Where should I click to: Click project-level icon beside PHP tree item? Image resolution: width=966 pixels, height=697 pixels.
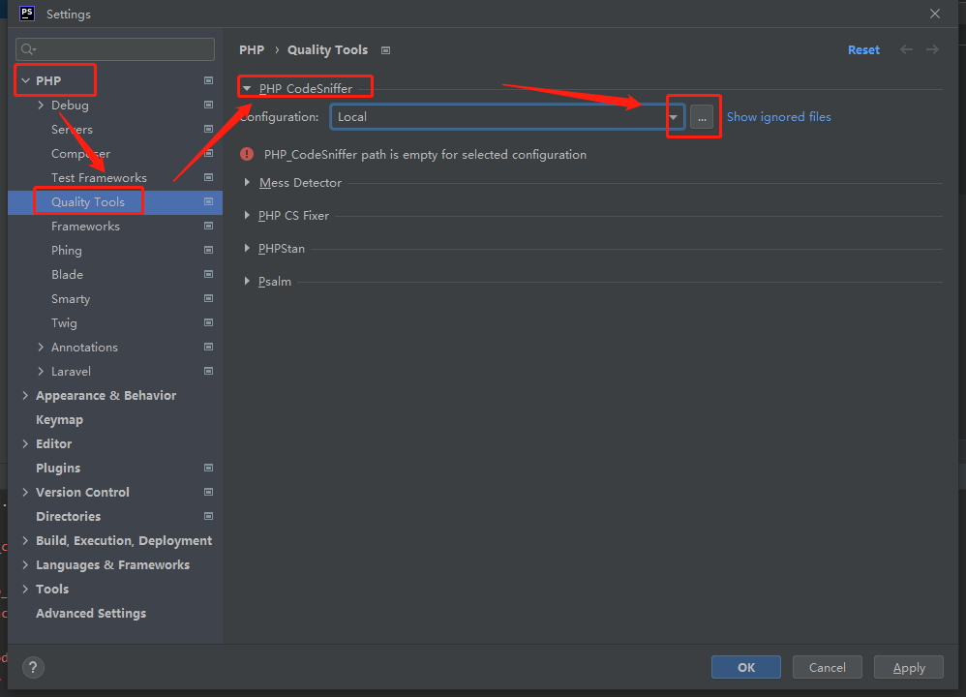(x=208, y=80)
